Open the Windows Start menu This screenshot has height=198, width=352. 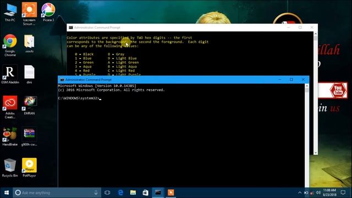click(x=6, y=193)
